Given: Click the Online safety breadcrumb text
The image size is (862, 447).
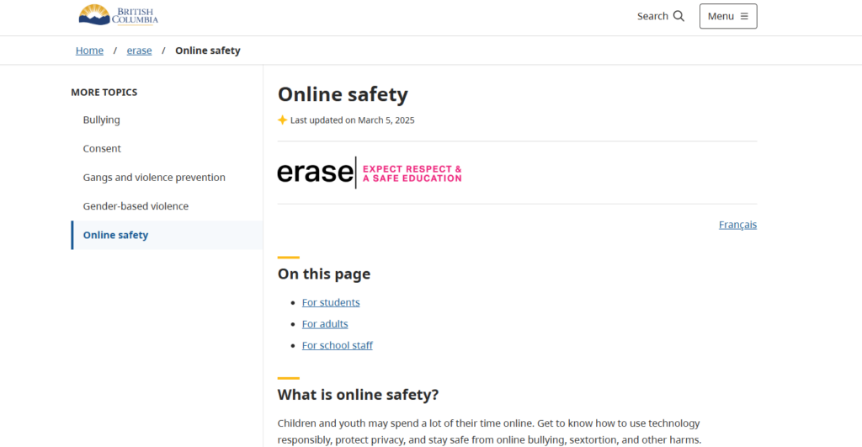Looking at the screenshot, I should click(208, 50).
